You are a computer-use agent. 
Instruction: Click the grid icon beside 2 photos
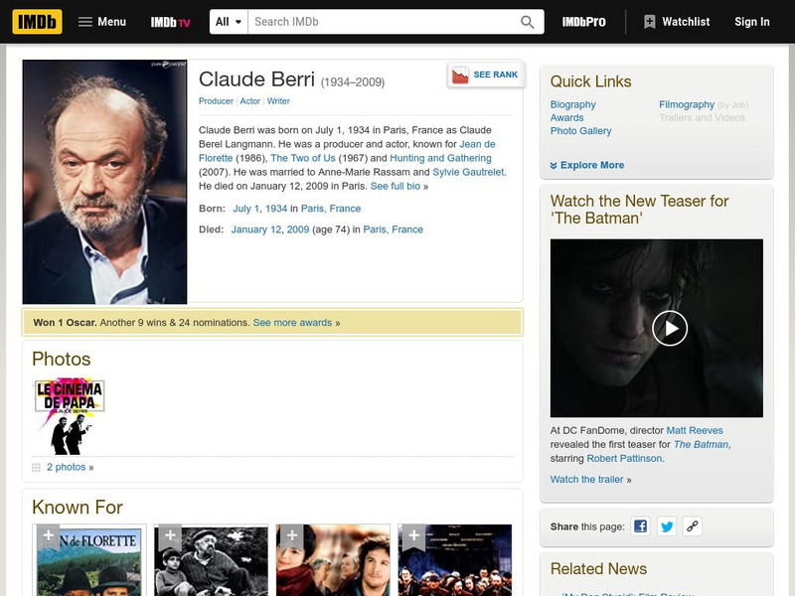click(35, 469)
